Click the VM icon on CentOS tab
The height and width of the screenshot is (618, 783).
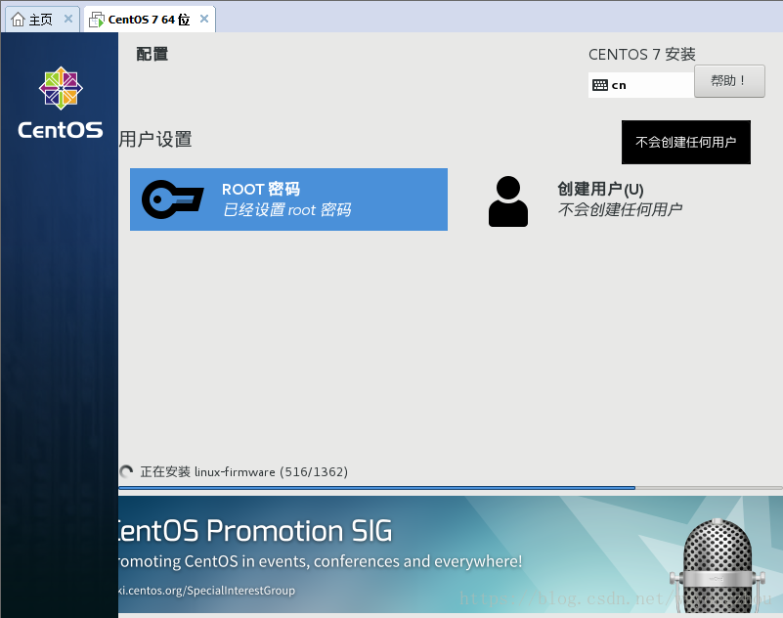pyautogui.click(x=97, y=20)
